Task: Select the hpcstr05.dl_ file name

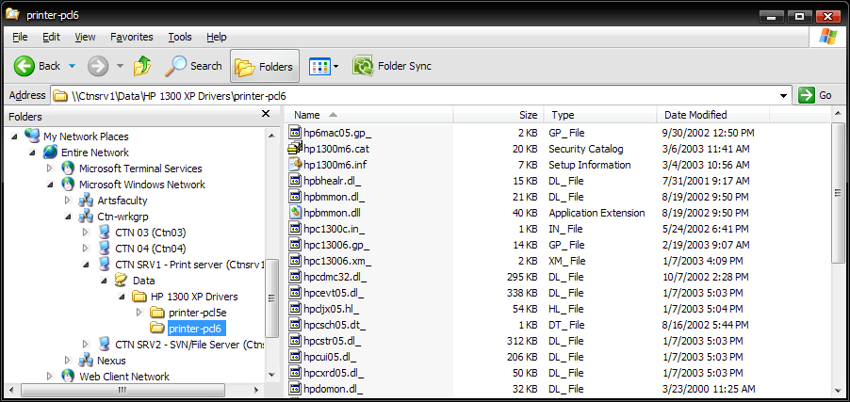Action: click(333, 341)
